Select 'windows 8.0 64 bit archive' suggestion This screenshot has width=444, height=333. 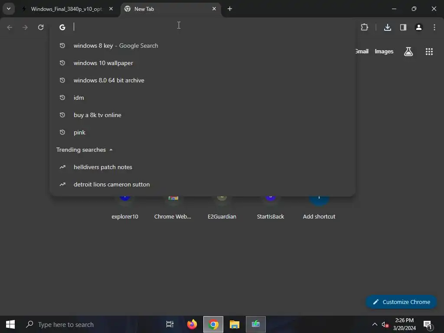[202, 80]
